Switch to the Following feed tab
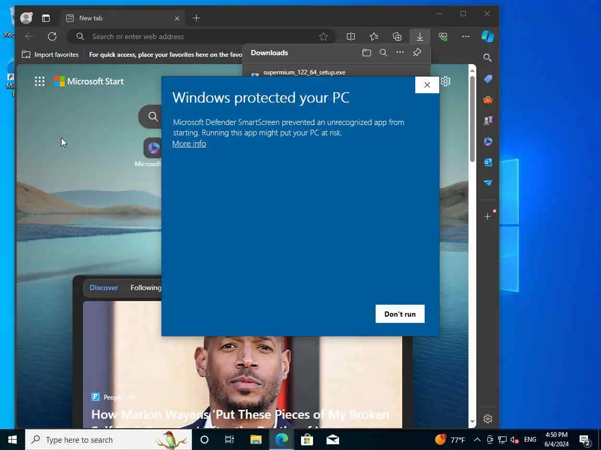The height and width of the screenshot is (450, 601). (x=146, y=287)
